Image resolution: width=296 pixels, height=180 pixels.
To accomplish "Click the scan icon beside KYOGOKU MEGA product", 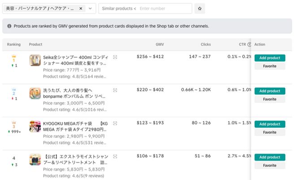I will click(x=115, y=124).
